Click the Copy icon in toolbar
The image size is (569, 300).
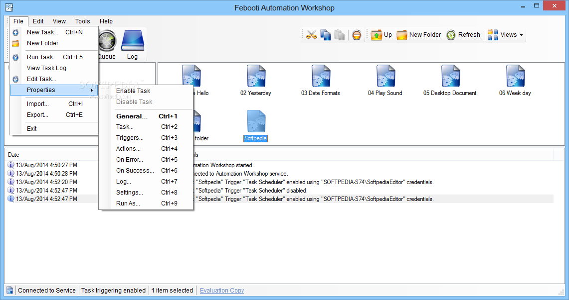pyautogui.click(x=326, y=35)
